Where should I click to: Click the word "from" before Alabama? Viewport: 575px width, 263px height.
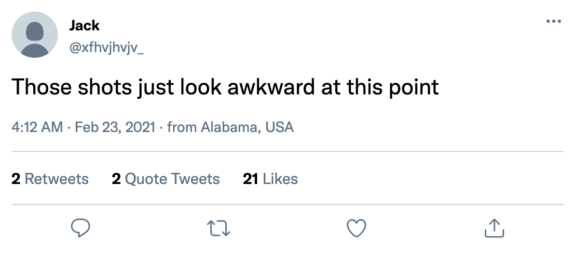(x=182, y=127)
